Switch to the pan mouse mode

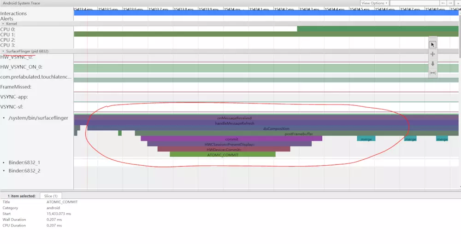coord(432,54)
